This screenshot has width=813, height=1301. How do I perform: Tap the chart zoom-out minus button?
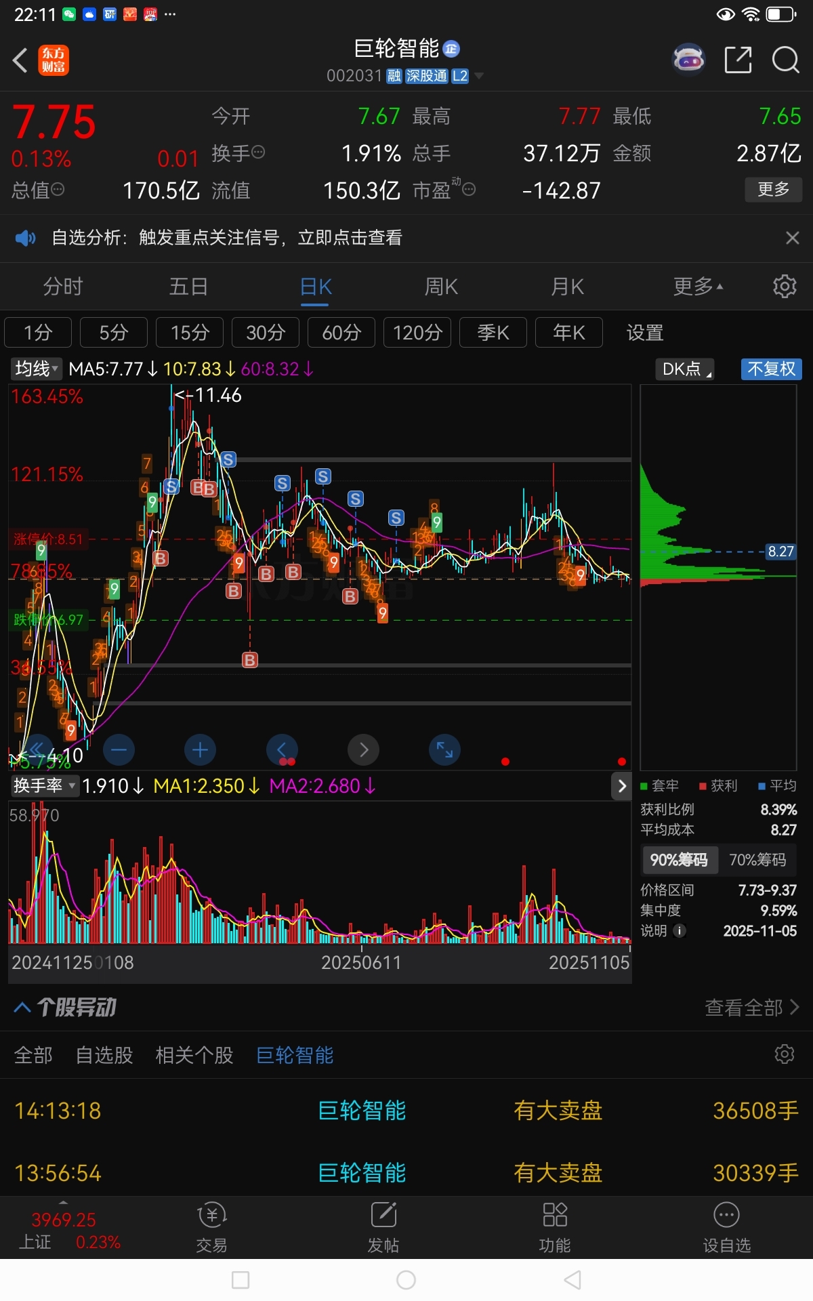coord(119,749)
